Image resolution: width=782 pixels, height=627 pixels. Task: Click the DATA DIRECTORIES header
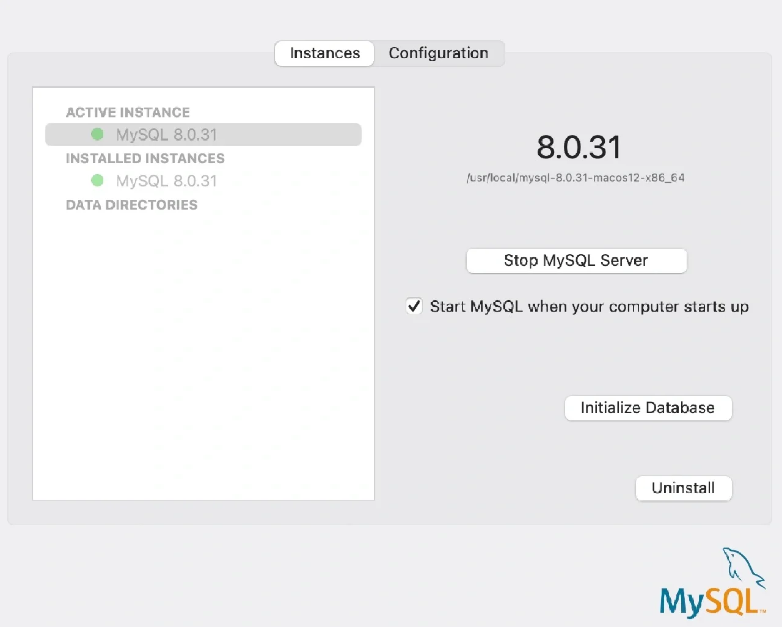132,205
